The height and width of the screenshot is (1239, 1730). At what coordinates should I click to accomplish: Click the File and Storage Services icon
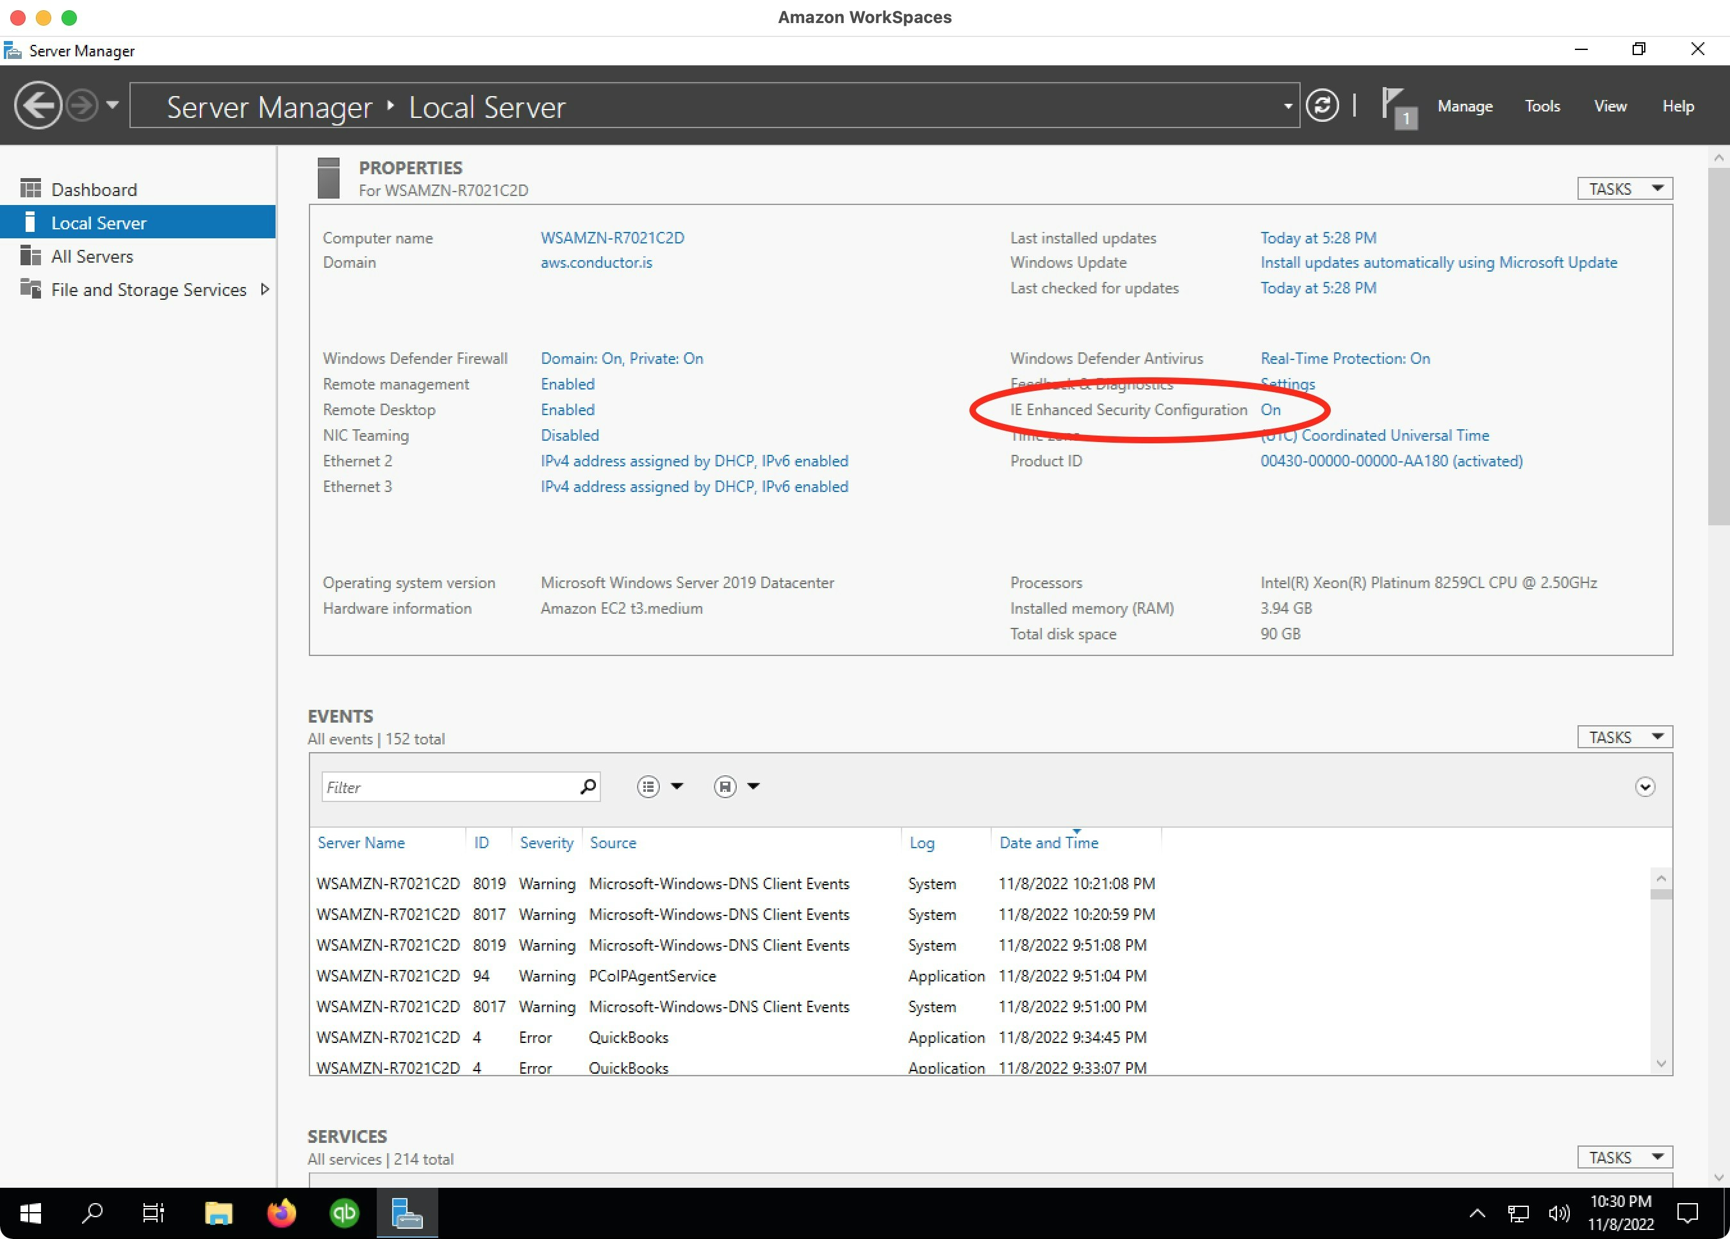click(x=31, y=288)
